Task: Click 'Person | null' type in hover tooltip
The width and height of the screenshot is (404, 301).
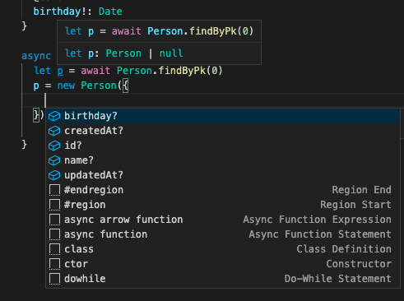Action: coord(144,53)
